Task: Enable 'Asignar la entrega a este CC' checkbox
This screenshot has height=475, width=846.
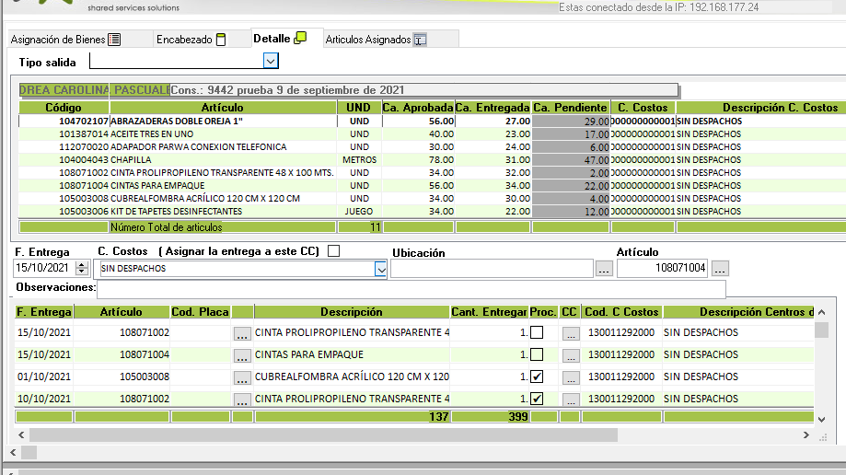Action: coord(333,251)
